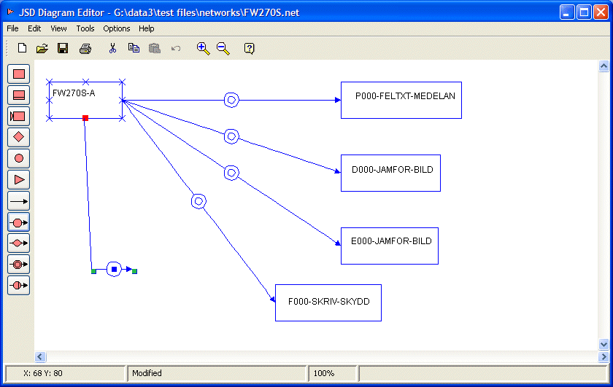Select the diamond-on-arrow connector tool
This screenshot has height=387, width=613.
click(x=18, y=243)
